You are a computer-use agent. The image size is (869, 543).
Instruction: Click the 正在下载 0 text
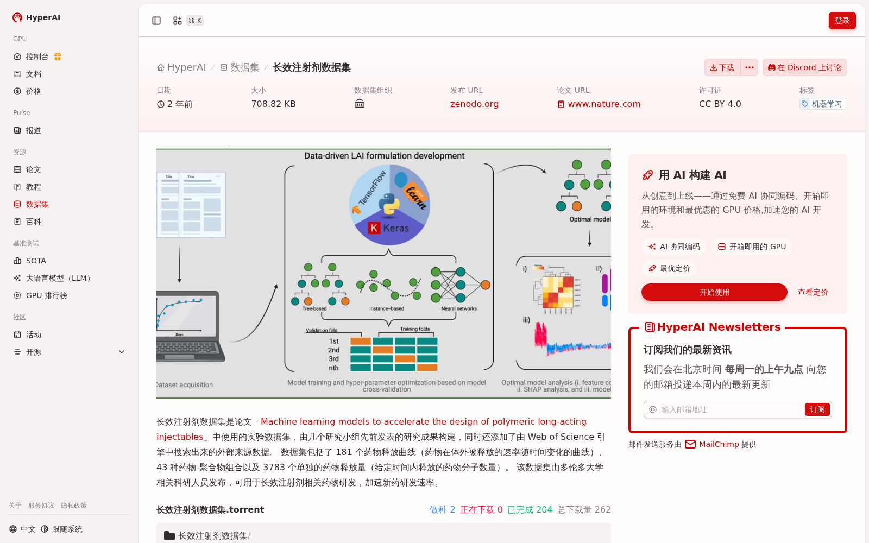point(481,509)
